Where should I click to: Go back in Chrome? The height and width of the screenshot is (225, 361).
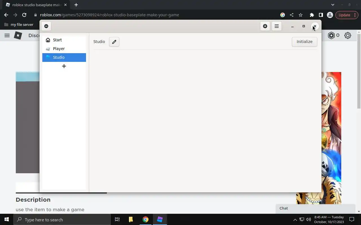tap(6, 15)
